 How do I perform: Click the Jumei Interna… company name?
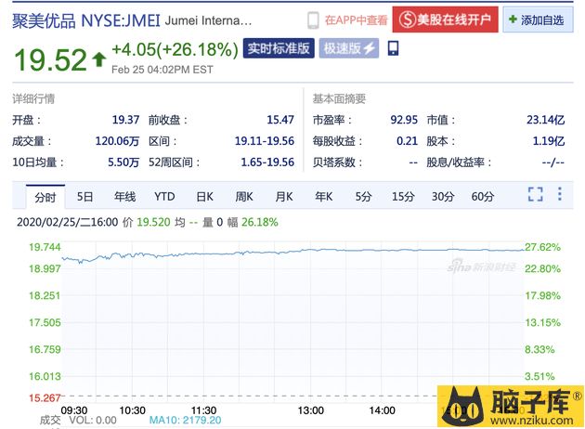coord(208,20)
